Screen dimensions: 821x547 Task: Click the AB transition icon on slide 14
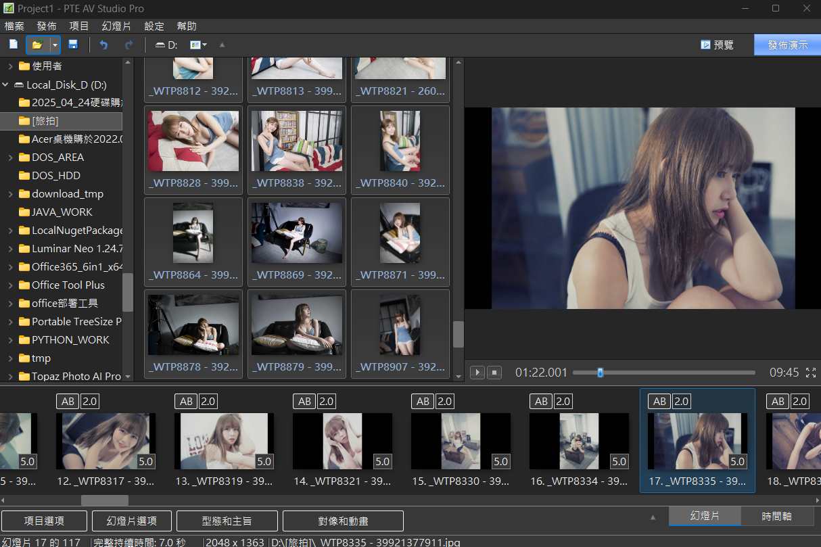[304, 401]
